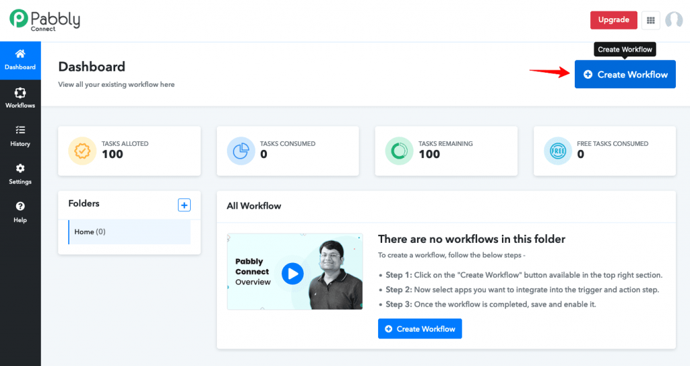
Task: Click the Tasks Consumed pie icon
Action: [241, 151]
